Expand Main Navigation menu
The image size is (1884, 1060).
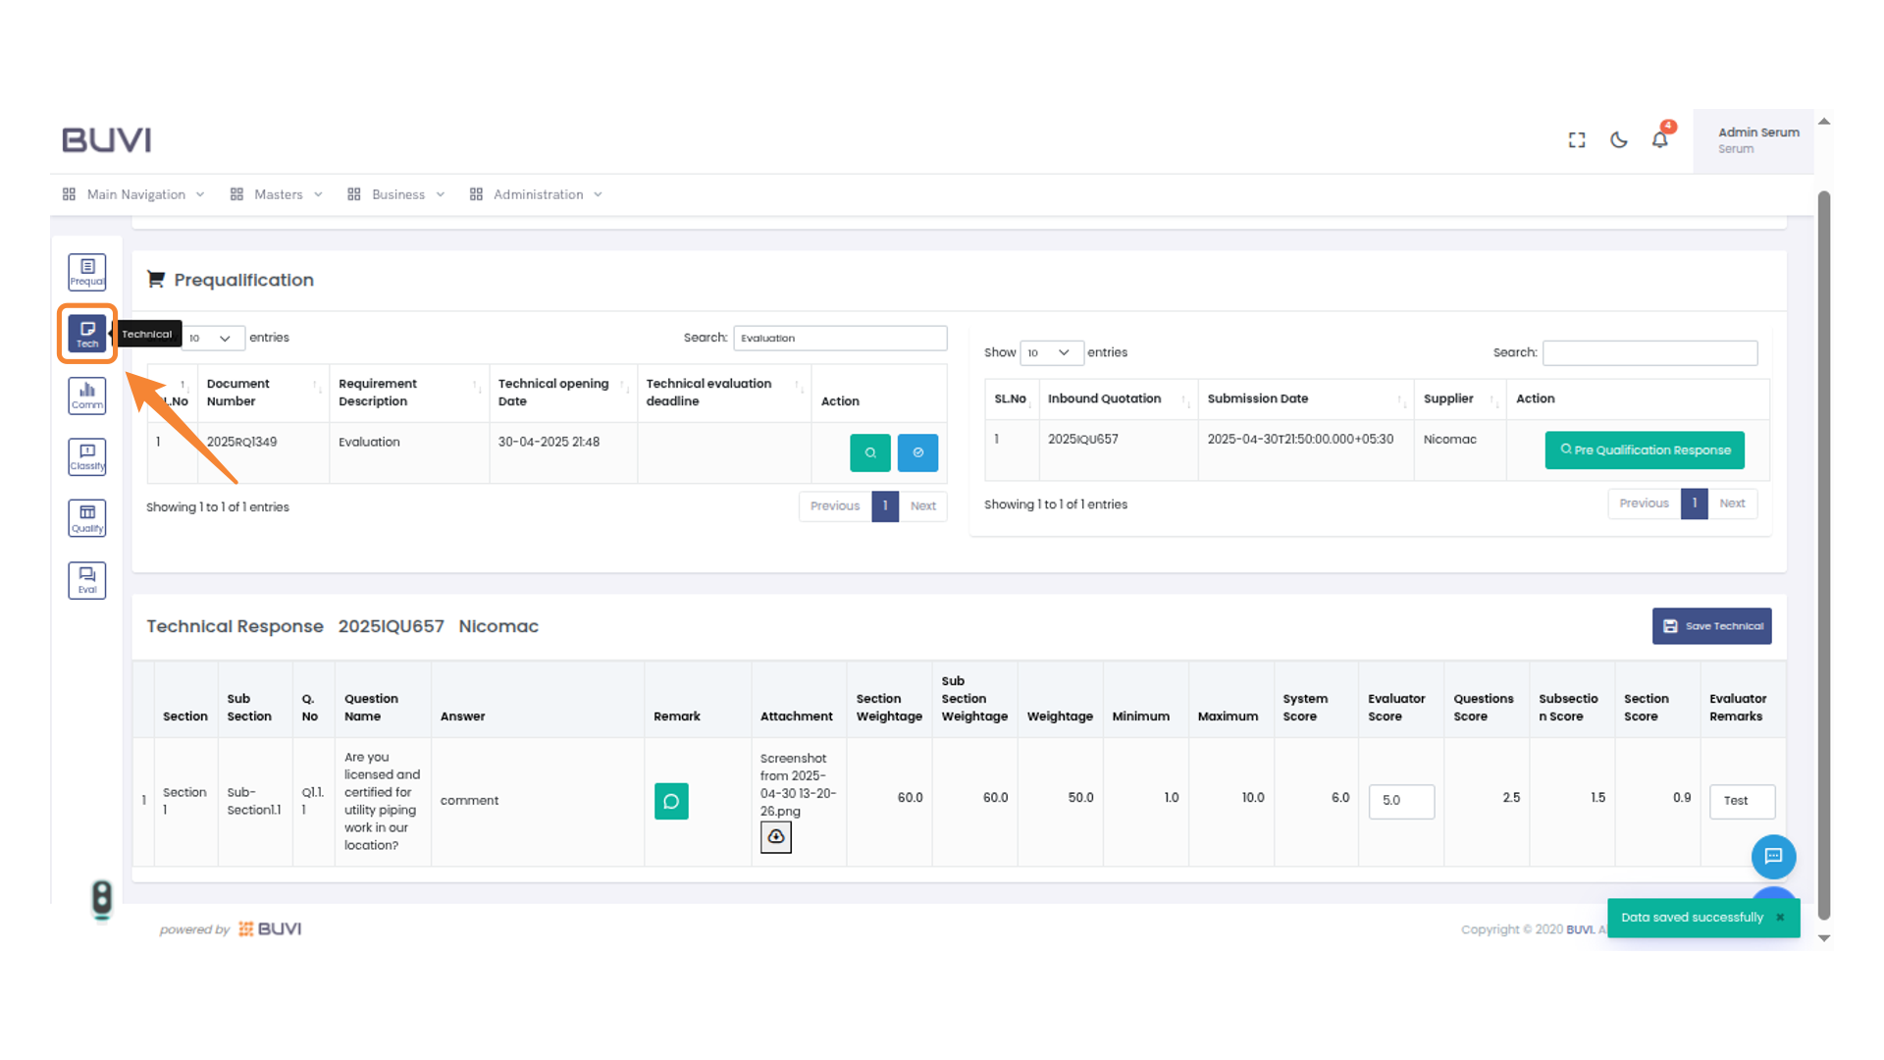point(135,194)
